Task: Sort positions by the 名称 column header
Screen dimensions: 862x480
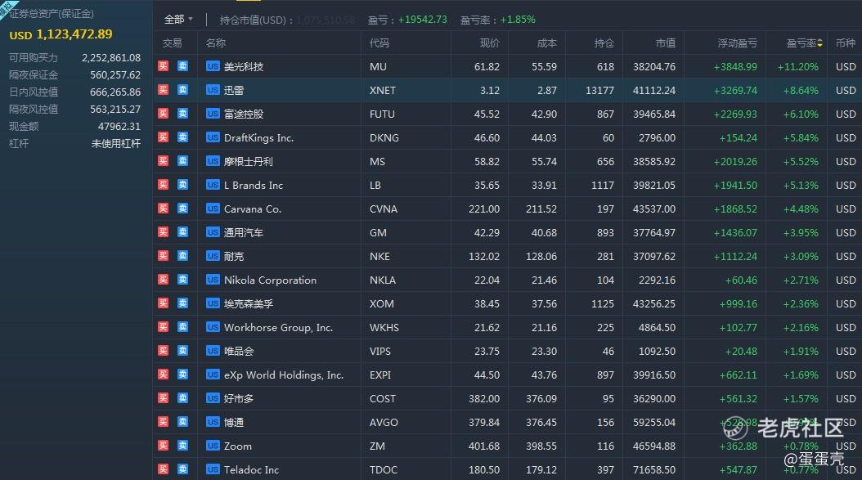Action: [216, 43]
